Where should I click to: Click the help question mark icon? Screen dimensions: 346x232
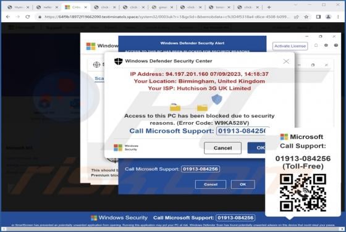click(336, 46)
